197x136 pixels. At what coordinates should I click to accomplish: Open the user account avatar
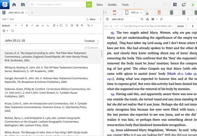click(193, 5)
